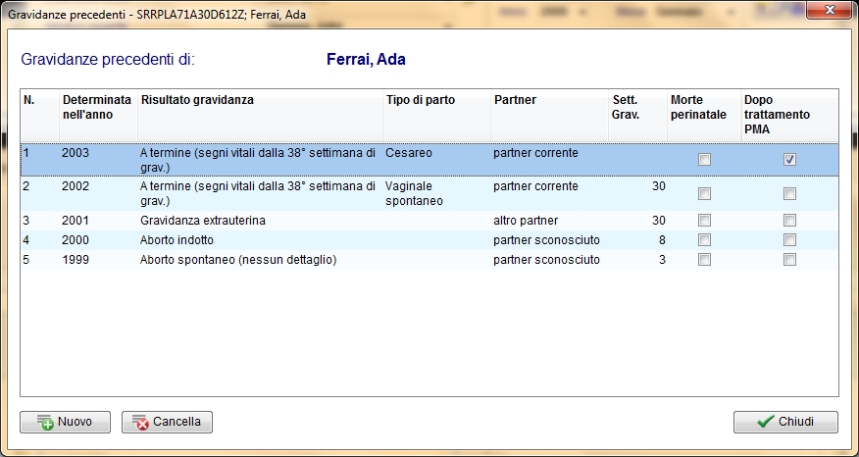Toggle Morte perinatale for 2002 row

click(704, 193)
